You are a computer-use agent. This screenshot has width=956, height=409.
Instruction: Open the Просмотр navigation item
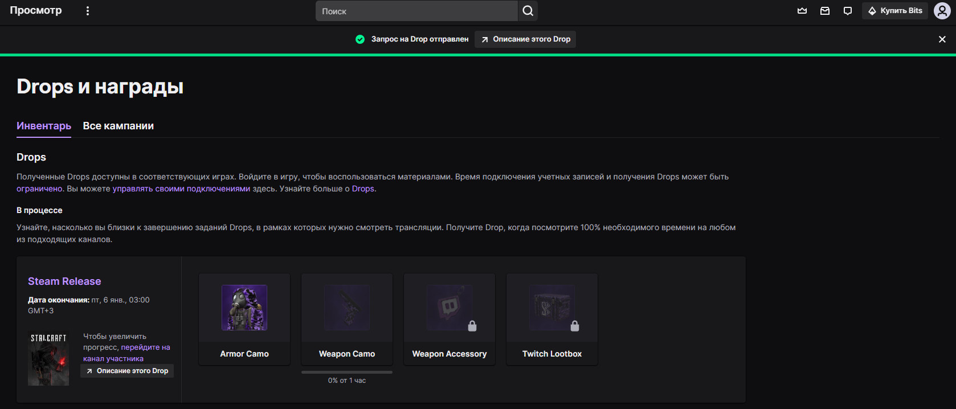pos(36,10)
